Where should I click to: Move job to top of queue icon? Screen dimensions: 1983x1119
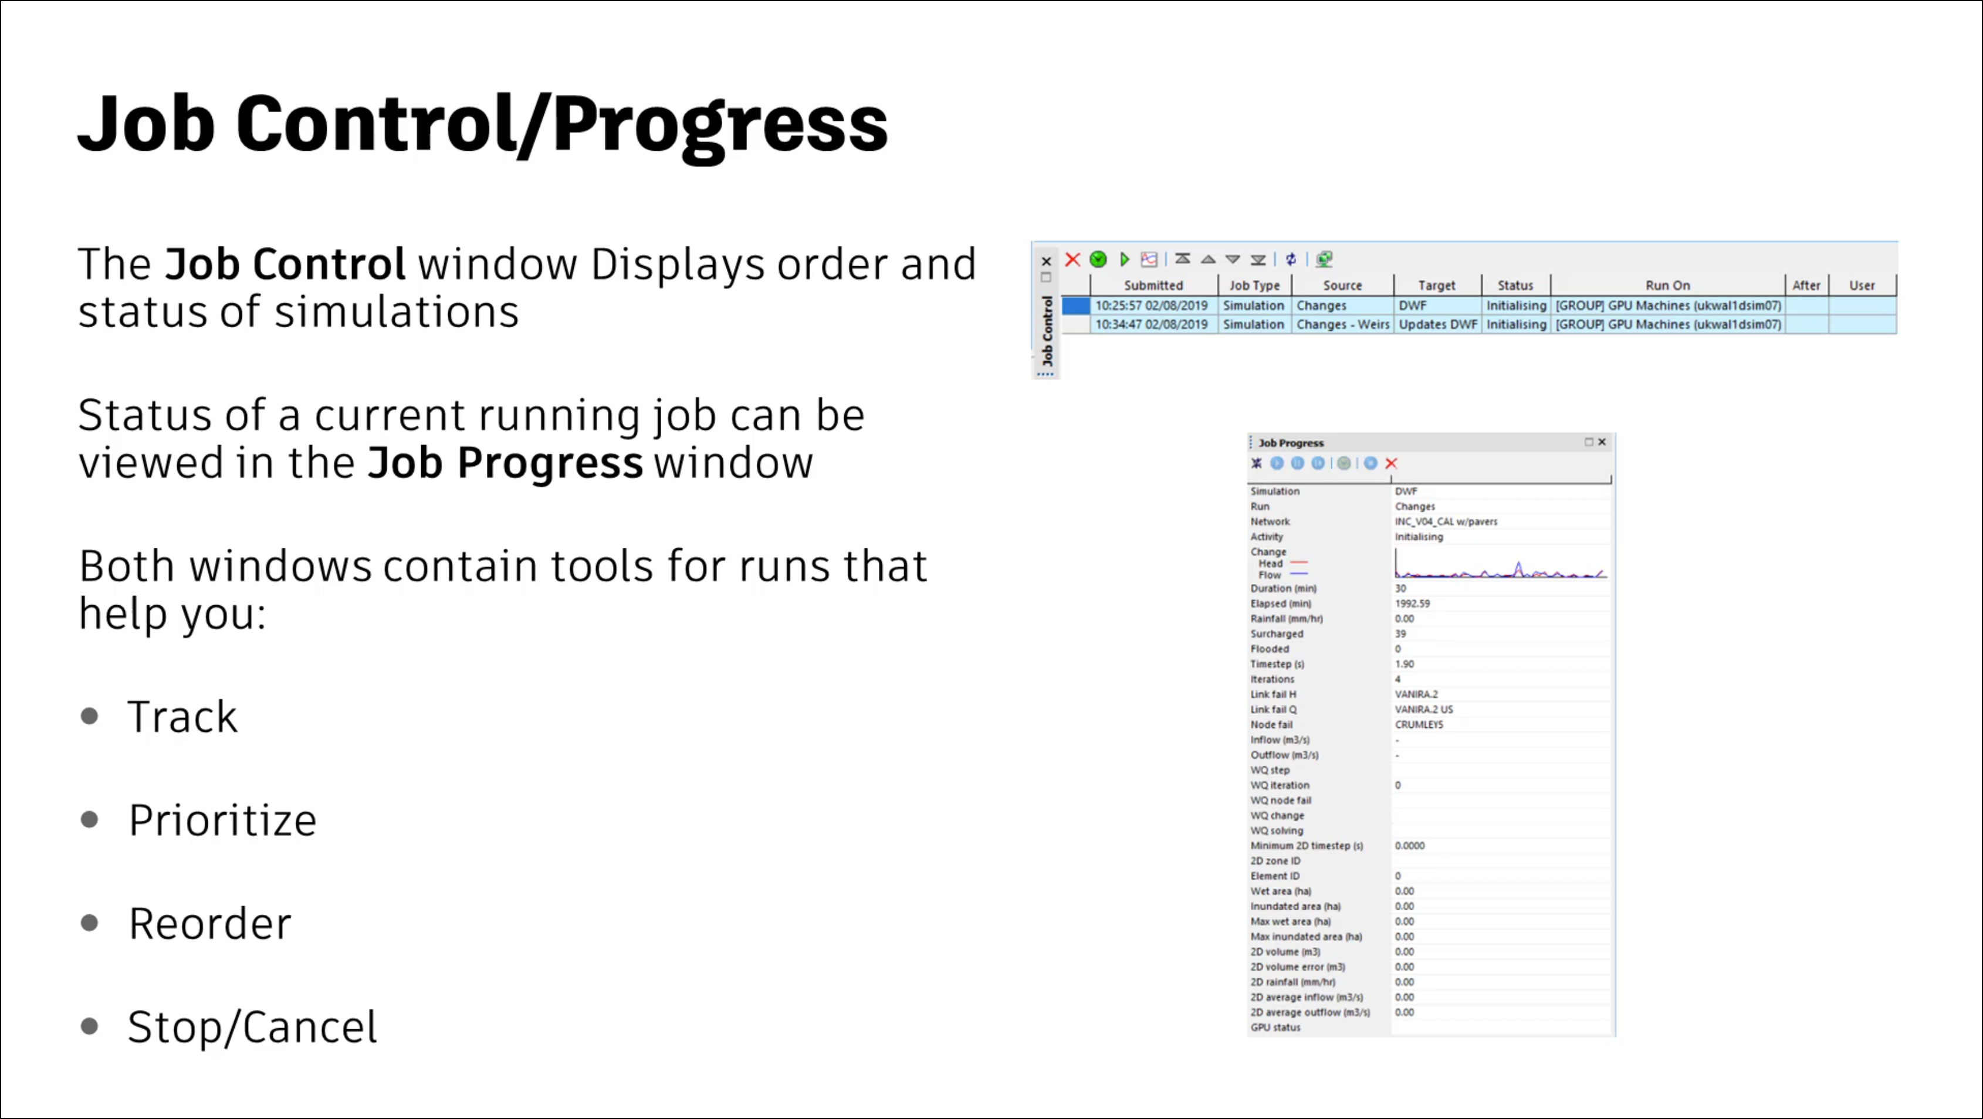[x=1183, y=259]
